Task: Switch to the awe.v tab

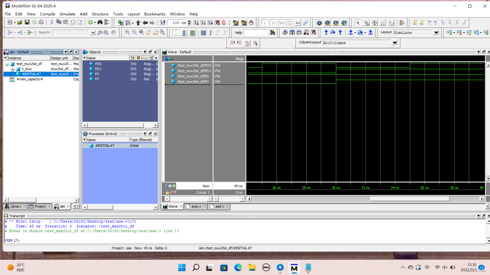Action: pyautogui.click(x=196, y=207)
